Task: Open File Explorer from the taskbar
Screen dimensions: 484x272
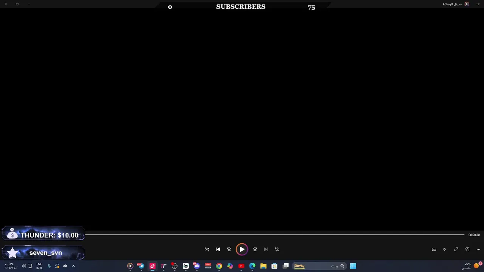Action: (263, 266)
